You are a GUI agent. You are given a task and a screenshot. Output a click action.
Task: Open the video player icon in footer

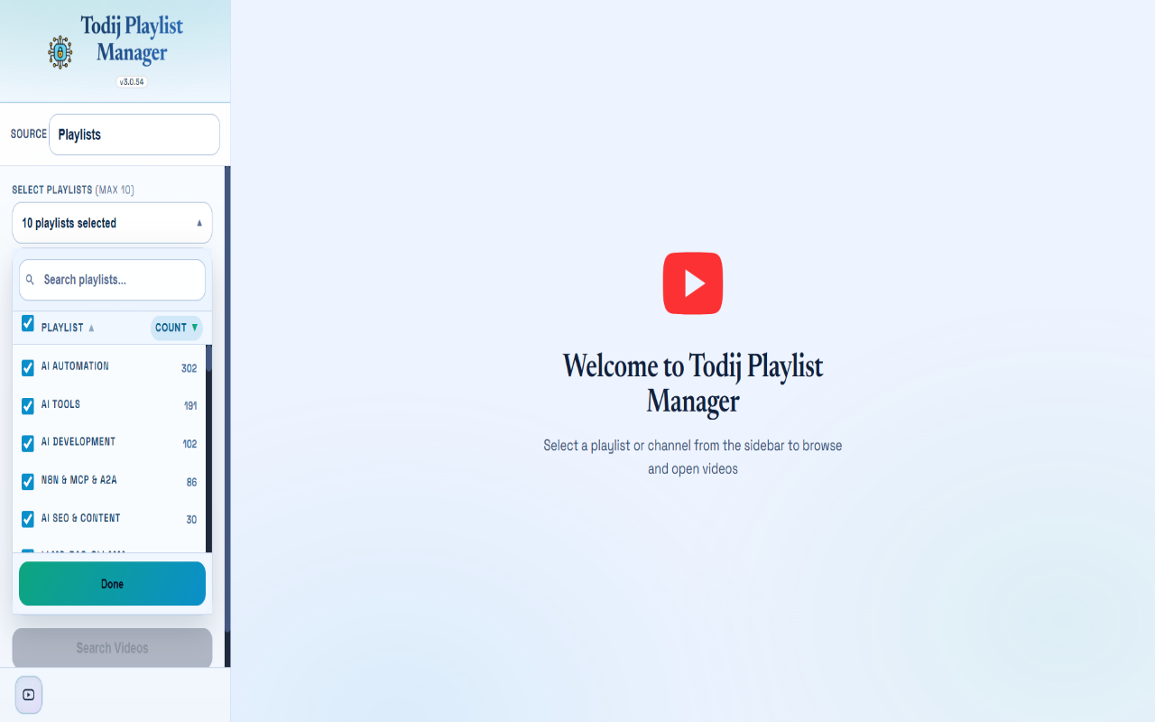click(29, 695)
